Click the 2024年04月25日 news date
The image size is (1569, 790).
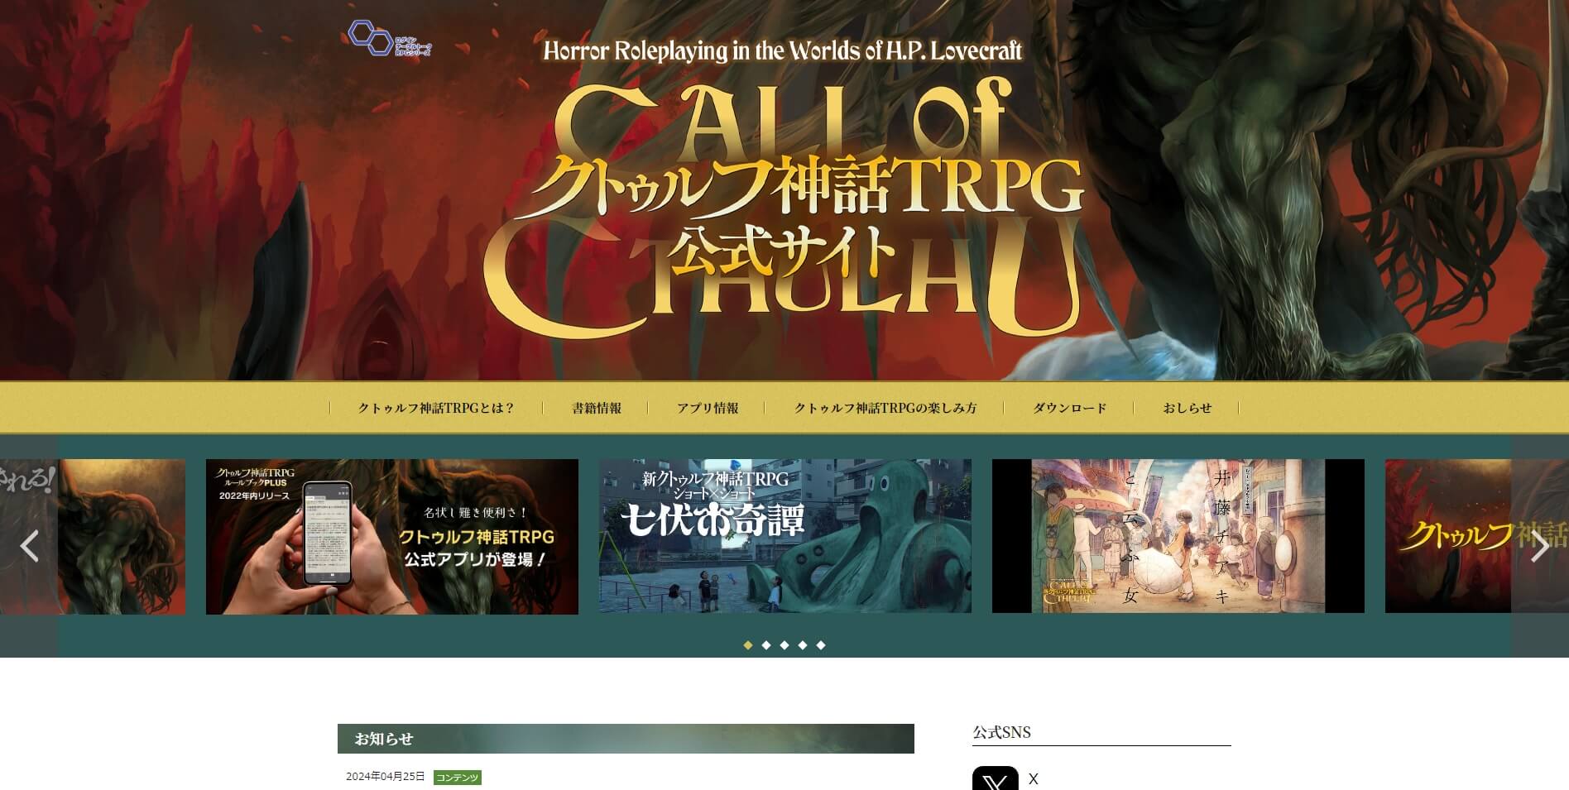click(386, 777)
